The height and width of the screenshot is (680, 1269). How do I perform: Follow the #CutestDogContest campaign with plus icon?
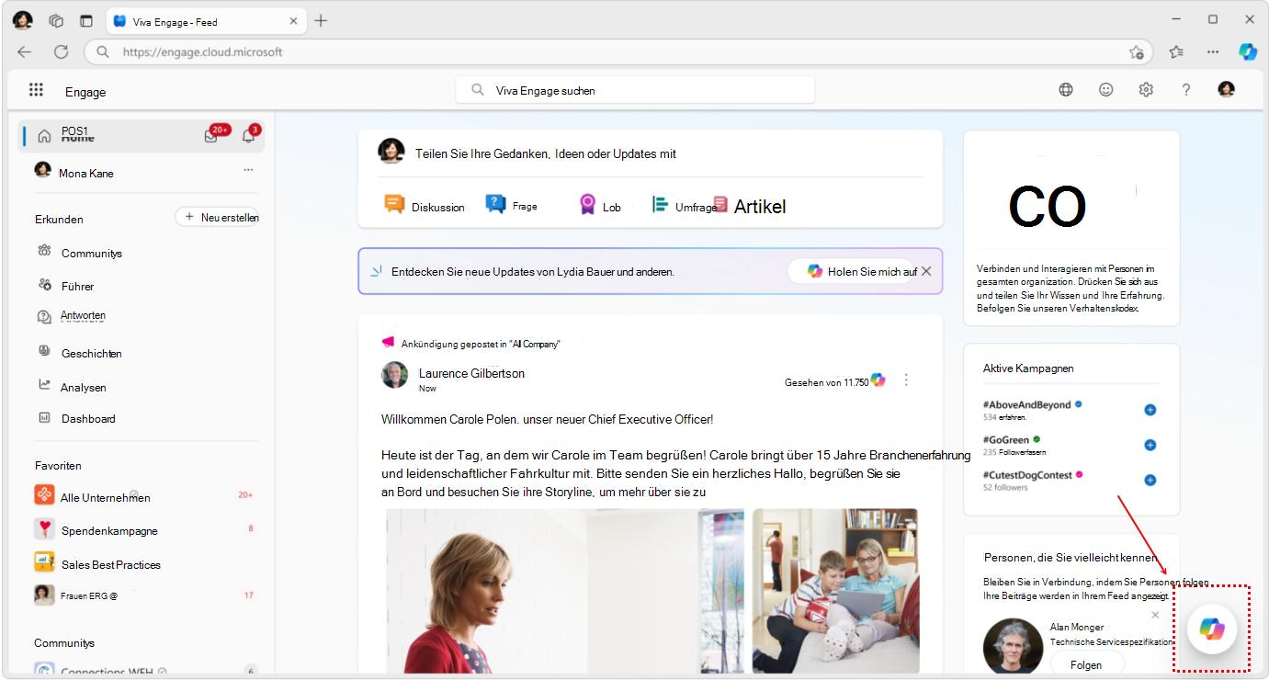(1150, 480)
